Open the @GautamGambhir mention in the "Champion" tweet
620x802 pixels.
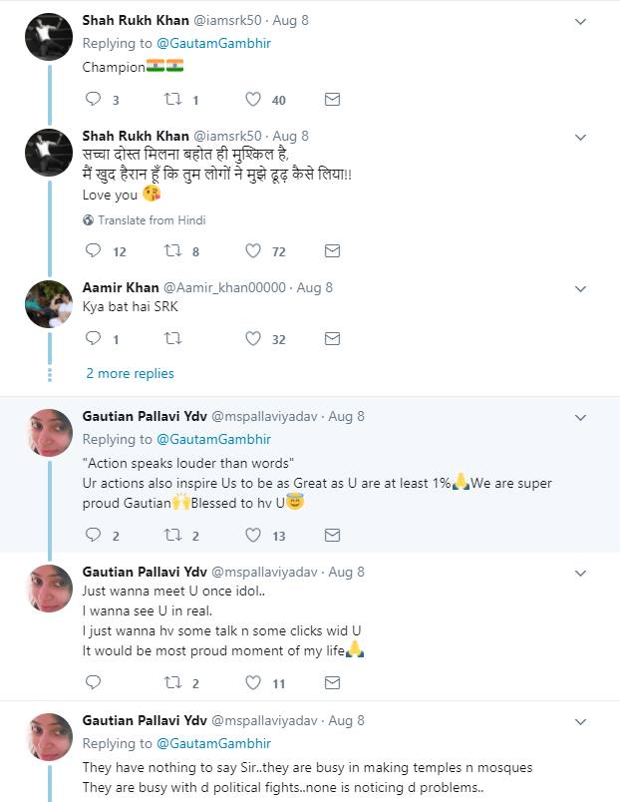pyautogui.click(x=211, y=44)
